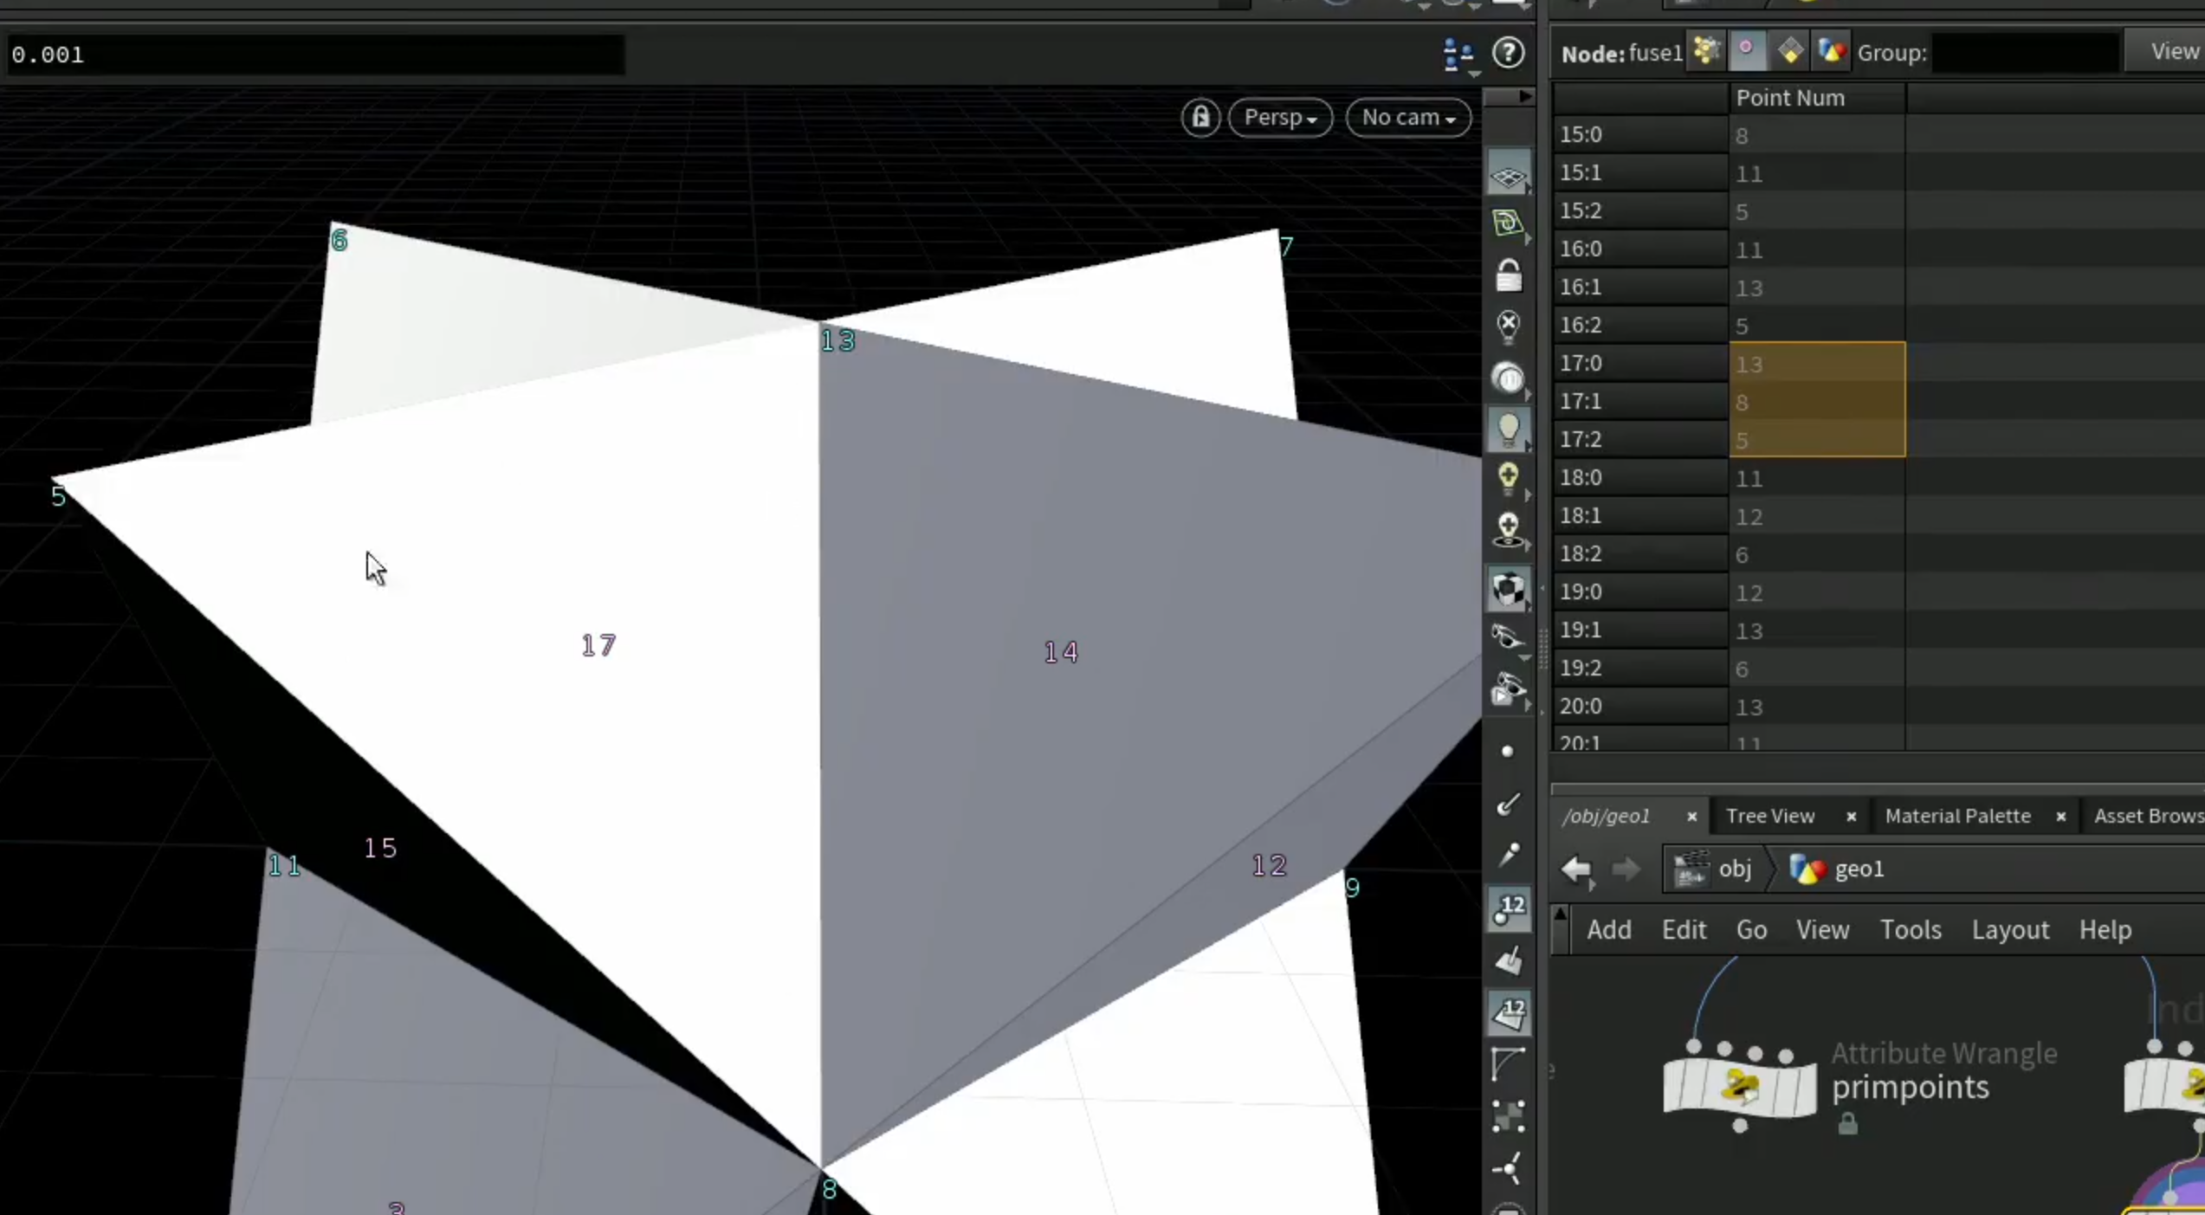Select the Tree View tab
This screenshot has width=2205, height=1215.
pyautogui.click(x=1769, y=816)
